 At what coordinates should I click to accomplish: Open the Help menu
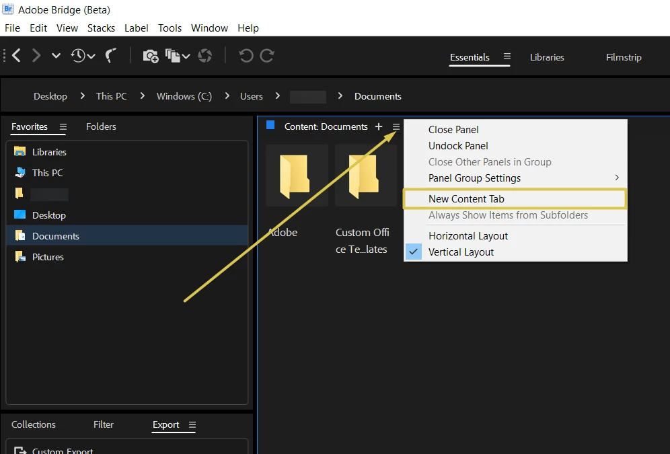[x=248, y=28]
